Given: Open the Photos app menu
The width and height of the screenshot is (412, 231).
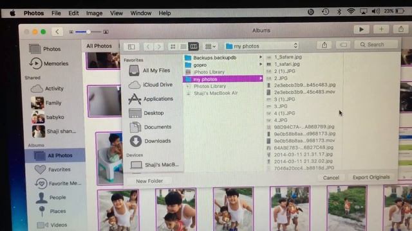Looking at the screenshot, I should pos(33,13).
